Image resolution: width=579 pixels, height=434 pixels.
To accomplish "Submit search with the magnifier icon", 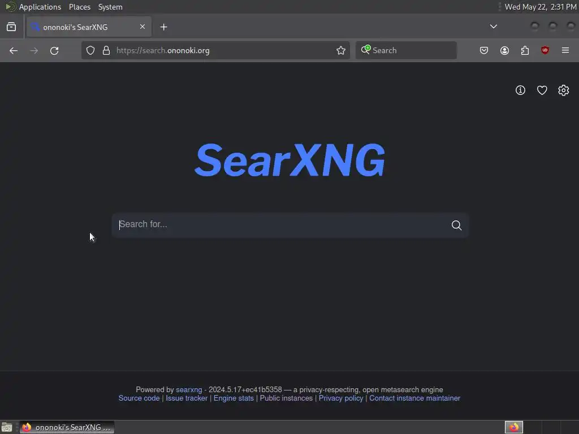I will 456,225.
